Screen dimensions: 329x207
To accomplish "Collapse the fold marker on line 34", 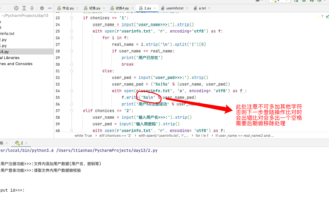I will [x=72, y=91].
